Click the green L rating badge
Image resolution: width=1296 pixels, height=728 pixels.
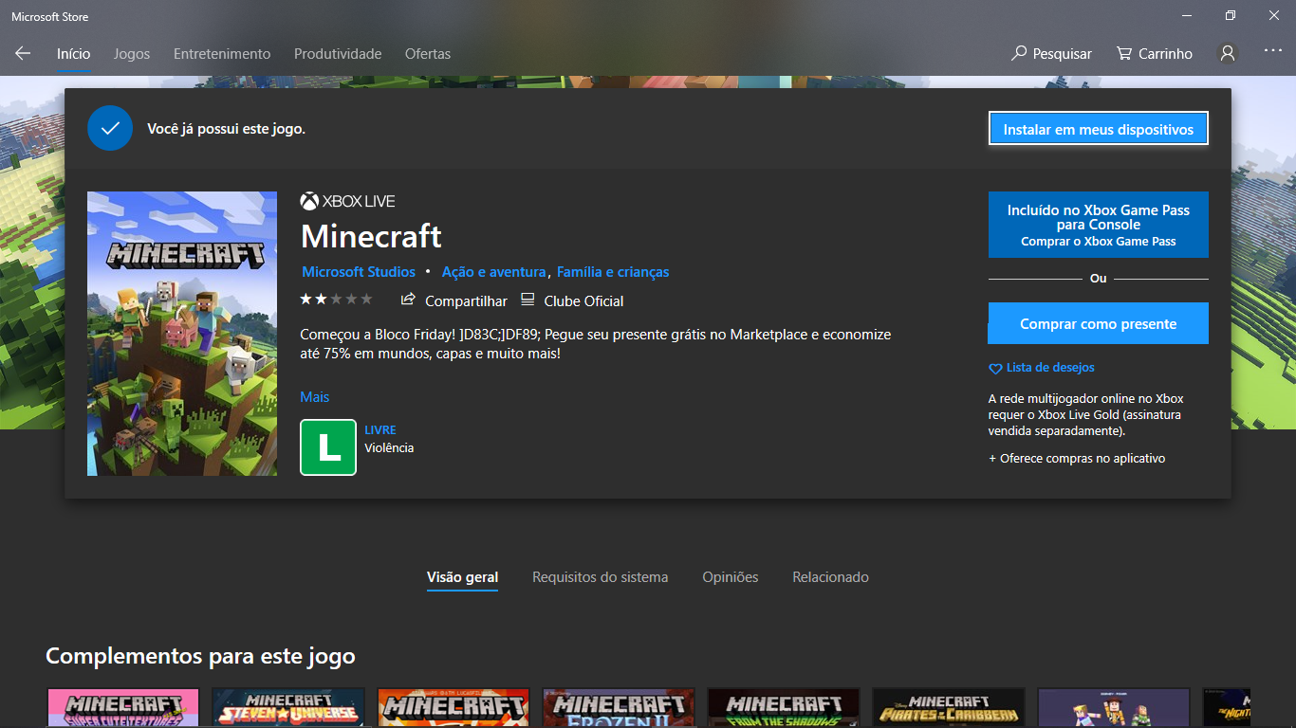pyautogui.click(x=328, y=447)
